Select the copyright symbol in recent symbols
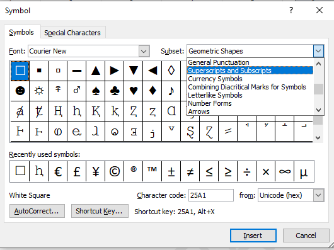Image resolution: width=334 pixels, height=250 pixels. [115, 171]
